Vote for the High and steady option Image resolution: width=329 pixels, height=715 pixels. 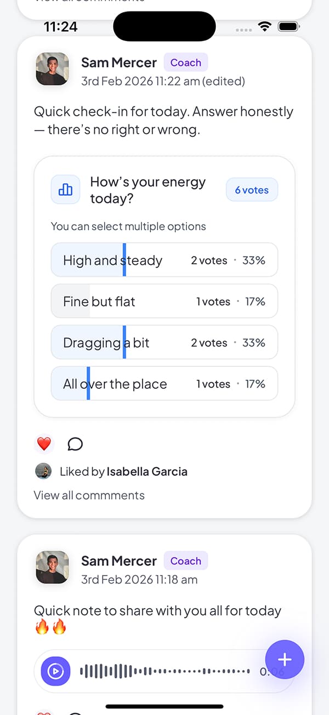point(164,260)
